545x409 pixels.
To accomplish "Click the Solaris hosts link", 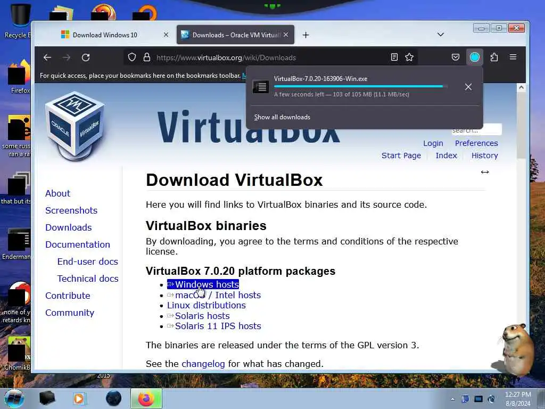I will 199,316.
